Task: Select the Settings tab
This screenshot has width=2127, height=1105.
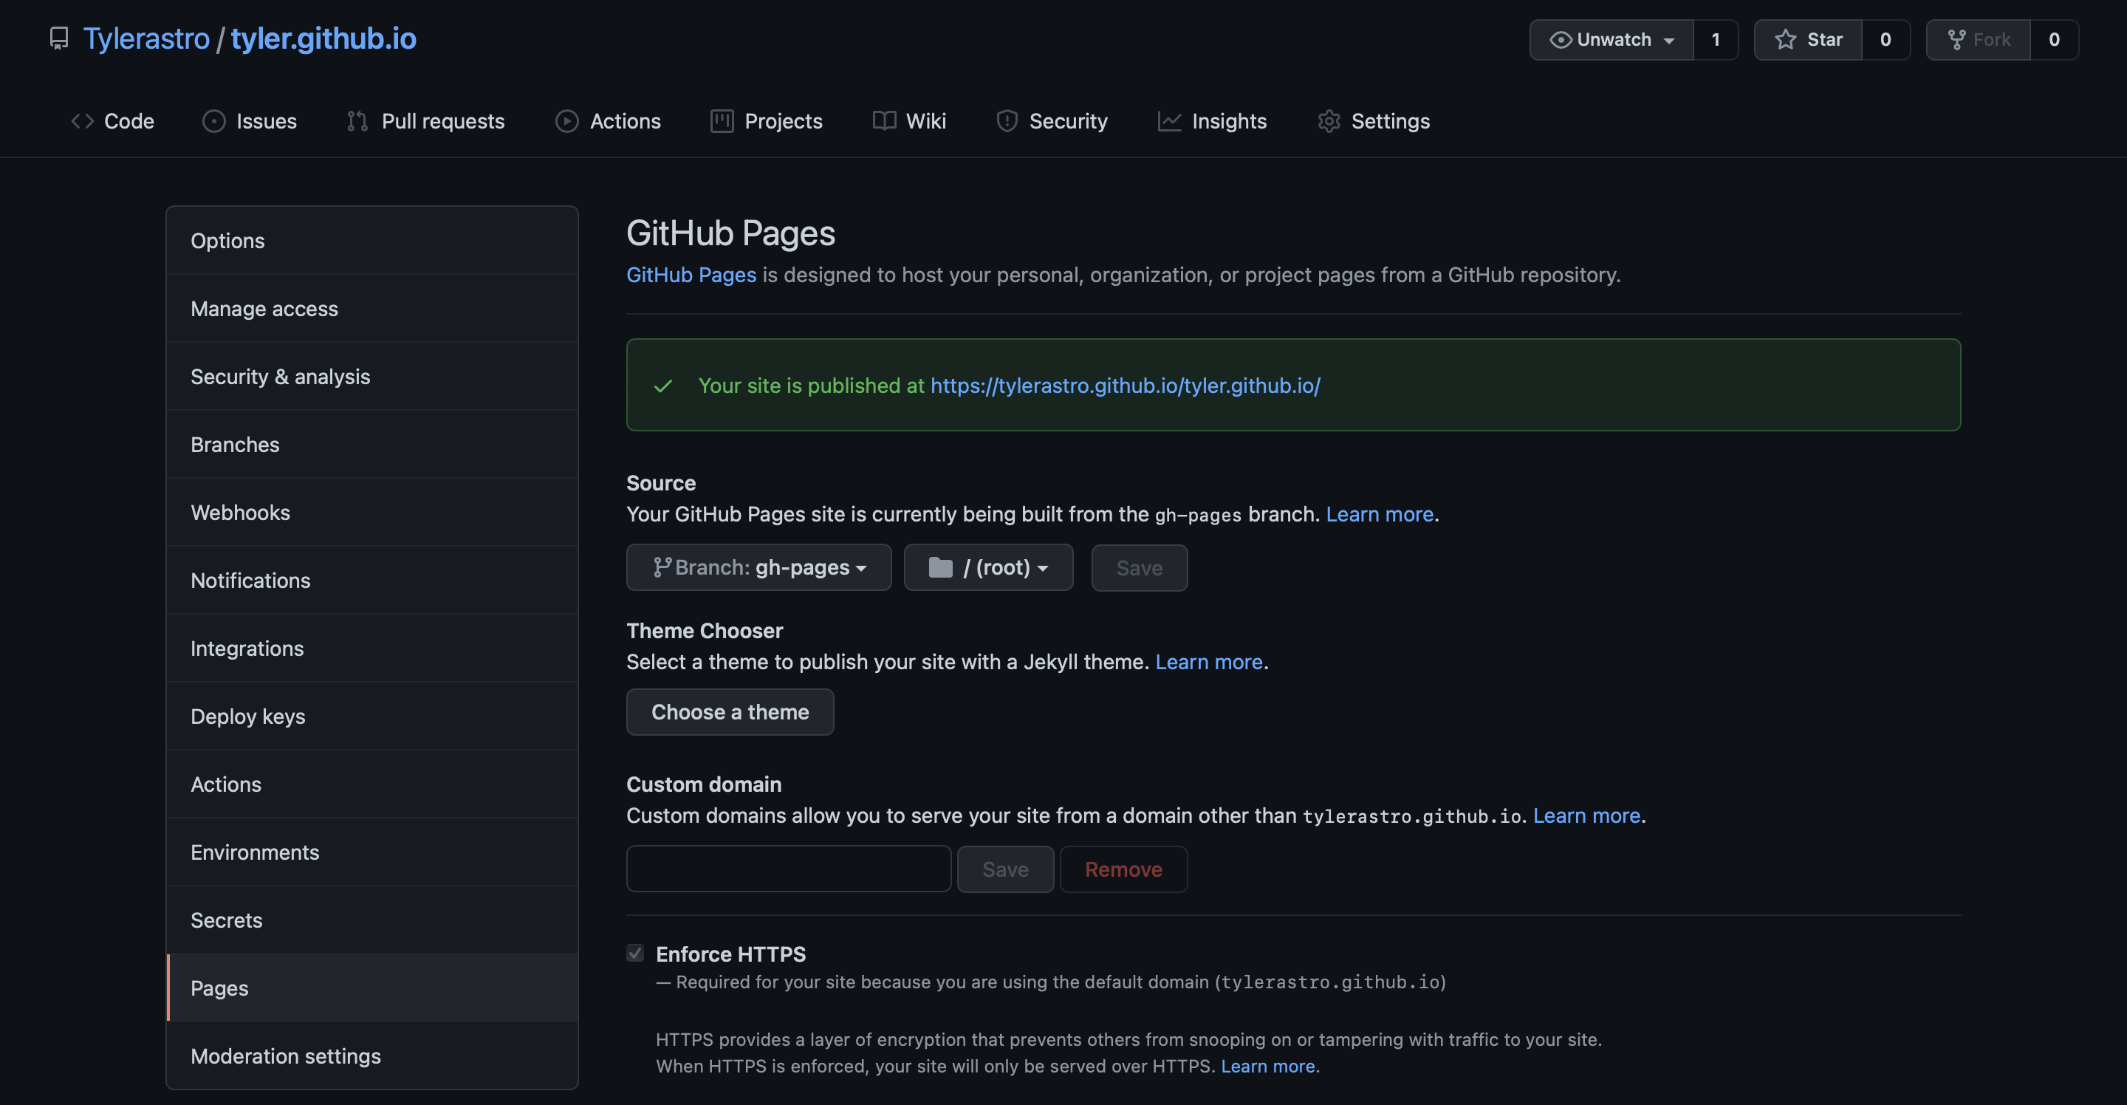Action: tap(1374, 121)
